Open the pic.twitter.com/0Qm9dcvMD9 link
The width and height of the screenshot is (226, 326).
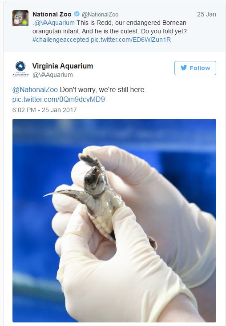click(59, 99)
